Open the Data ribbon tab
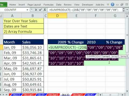 point(59,5)
